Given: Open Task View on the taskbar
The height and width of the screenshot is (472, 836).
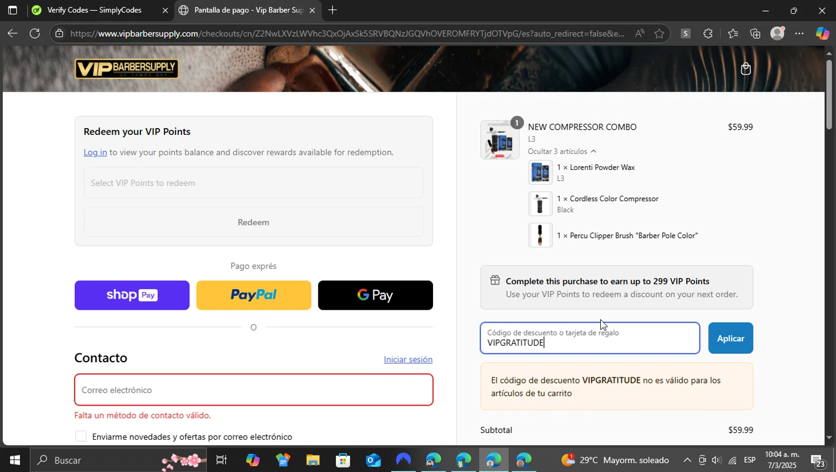Looking at the screenshot, I should click(221, 460).
